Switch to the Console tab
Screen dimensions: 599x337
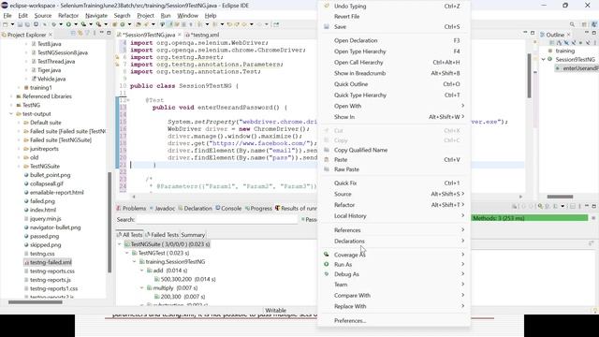coord(228,208)
